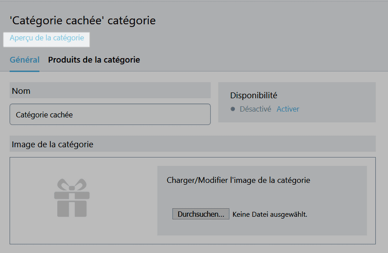The height and width of the screenshot is (253, 388).
Task: Activate the category via Activer link
Action: [288, 109]
